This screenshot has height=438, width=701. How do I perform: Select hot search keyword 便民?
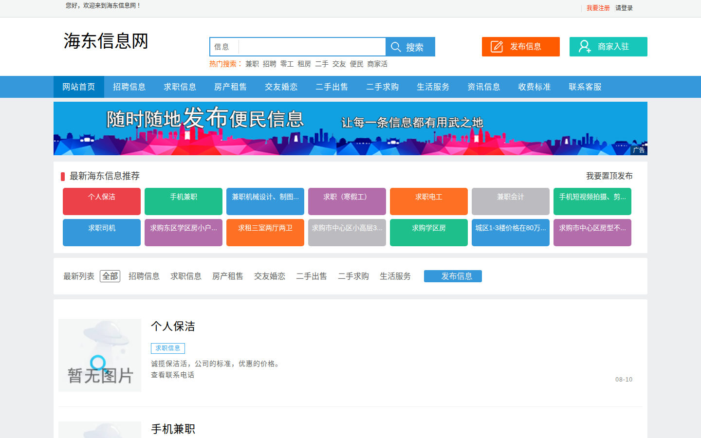click(356, 64)
